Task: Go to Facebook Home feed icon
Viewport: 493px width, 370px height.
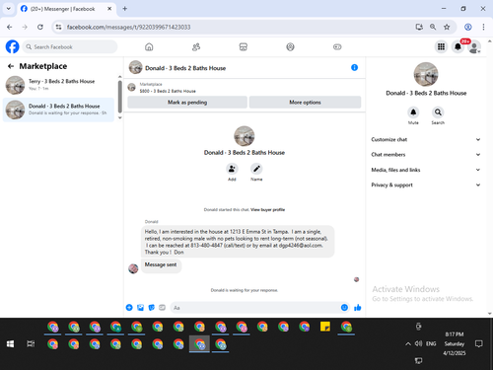Action: [x=149, y=47]
